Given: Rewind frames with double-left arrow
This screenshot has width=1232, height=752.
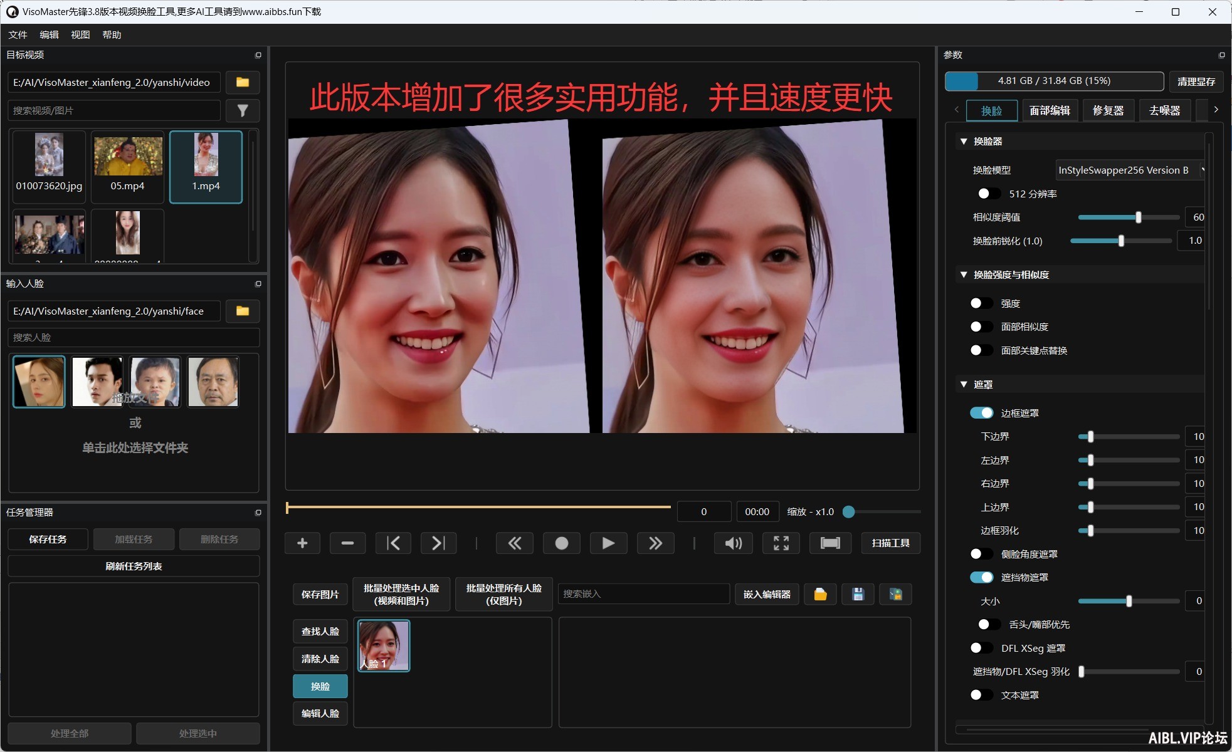Looking at the screenshot, I should click(515, 543).
